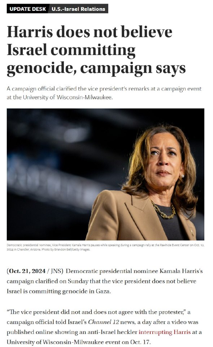Click the Harris genocide article headline
Viewport: 213px width, 347px height.
coord(96,50)
